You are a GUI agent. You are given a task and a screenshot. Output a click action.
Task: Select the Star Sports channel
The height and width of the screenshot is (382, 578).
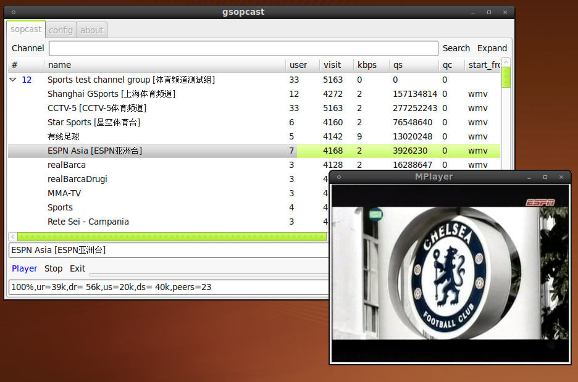(254, 122)
